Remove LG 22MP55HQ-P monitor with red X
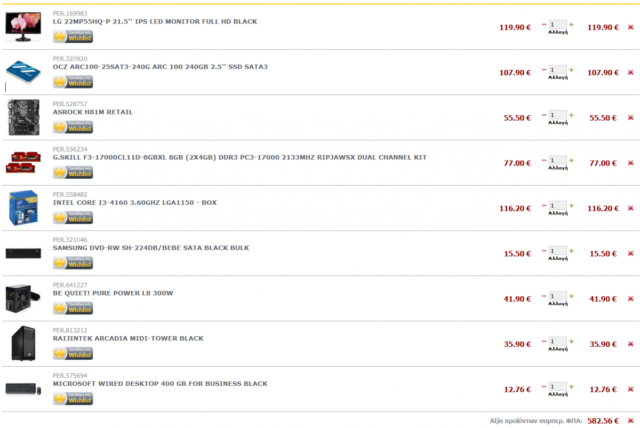Screen dimensions: 640x428 [x=630, y=27]
